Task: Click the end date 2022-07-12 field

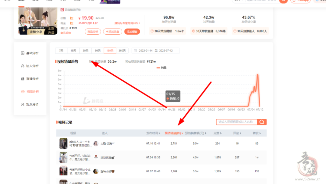Action: point(166,51)
